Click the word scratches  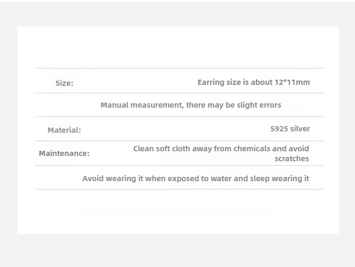tap(292, 158)
